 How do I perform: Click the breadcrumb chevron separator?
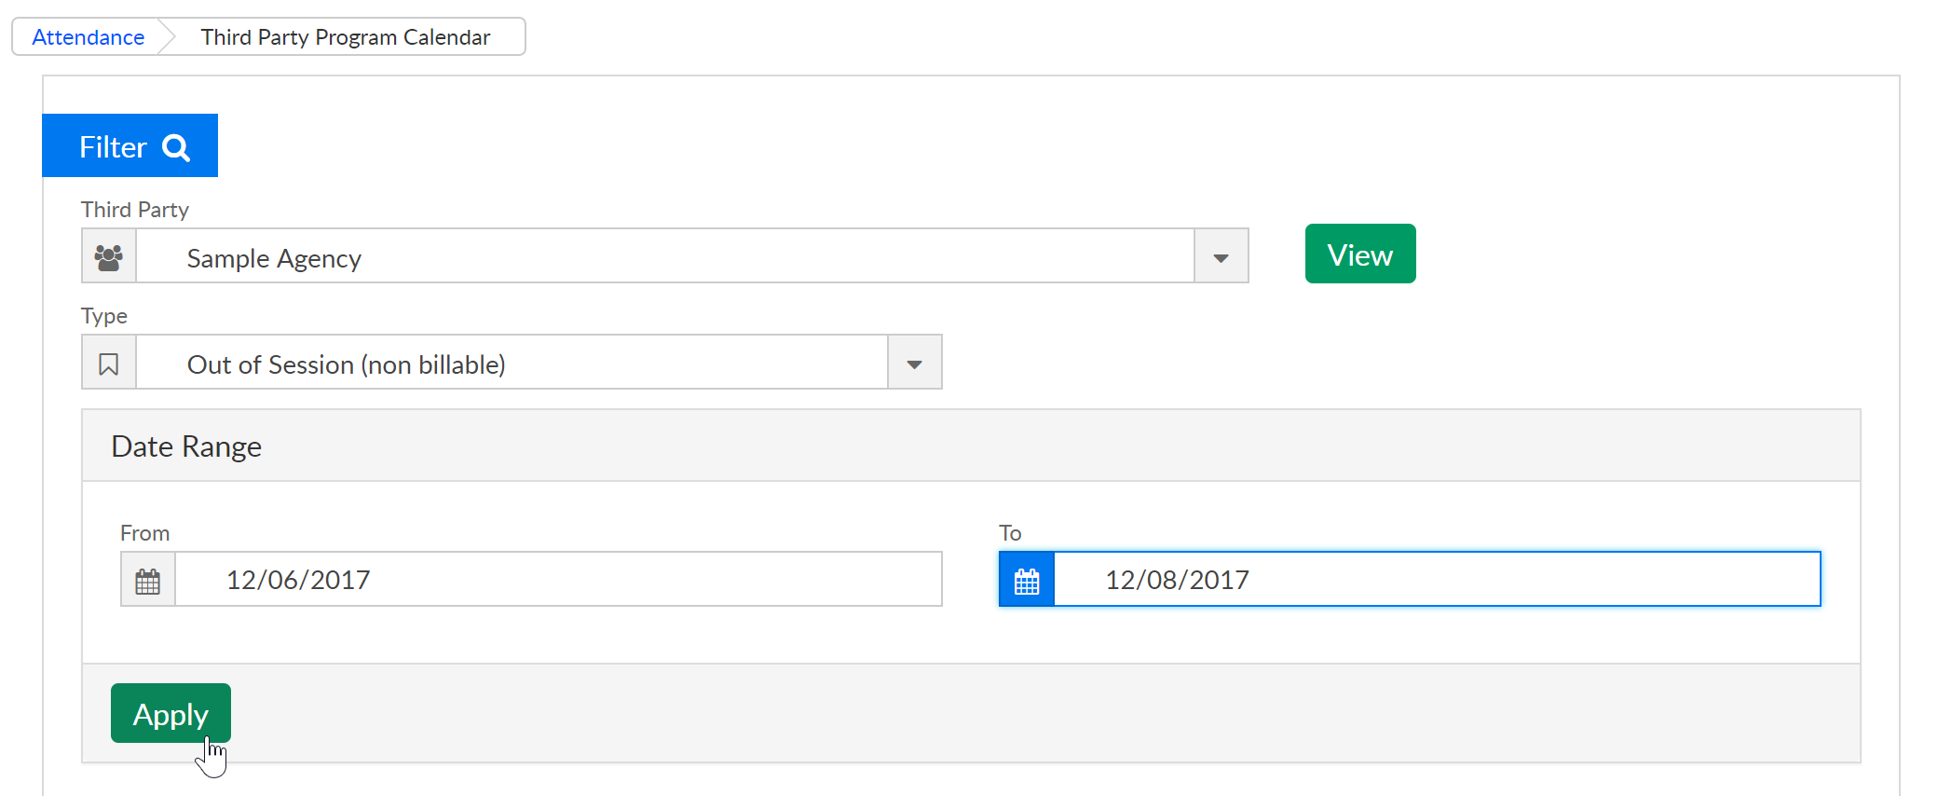tap(168, 37)
